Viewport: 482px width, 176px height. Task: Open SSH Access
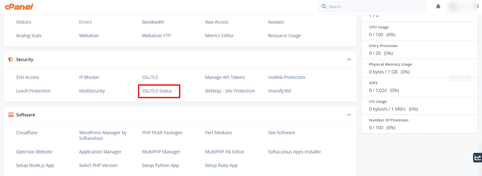[27, 77]
